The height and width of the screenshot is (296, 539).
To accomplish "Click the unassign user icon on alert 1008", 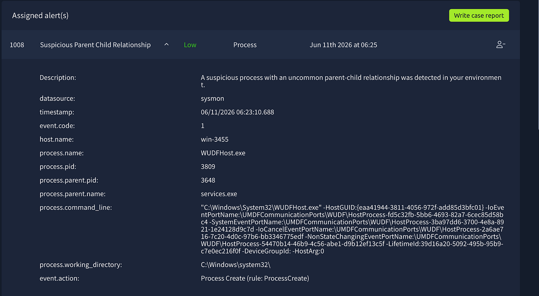I will pyautogui.click(x=500, y=45).
